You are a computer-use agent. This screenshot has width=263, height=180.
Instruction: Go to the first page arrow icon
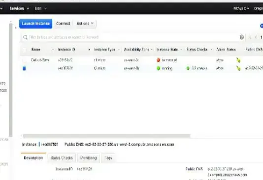(x=250, y=37)
